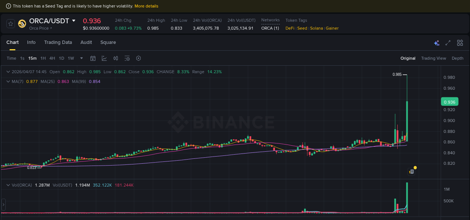Open the AI assistant
The width and height of the screenshot is (470, 220).
pos(437,43)
